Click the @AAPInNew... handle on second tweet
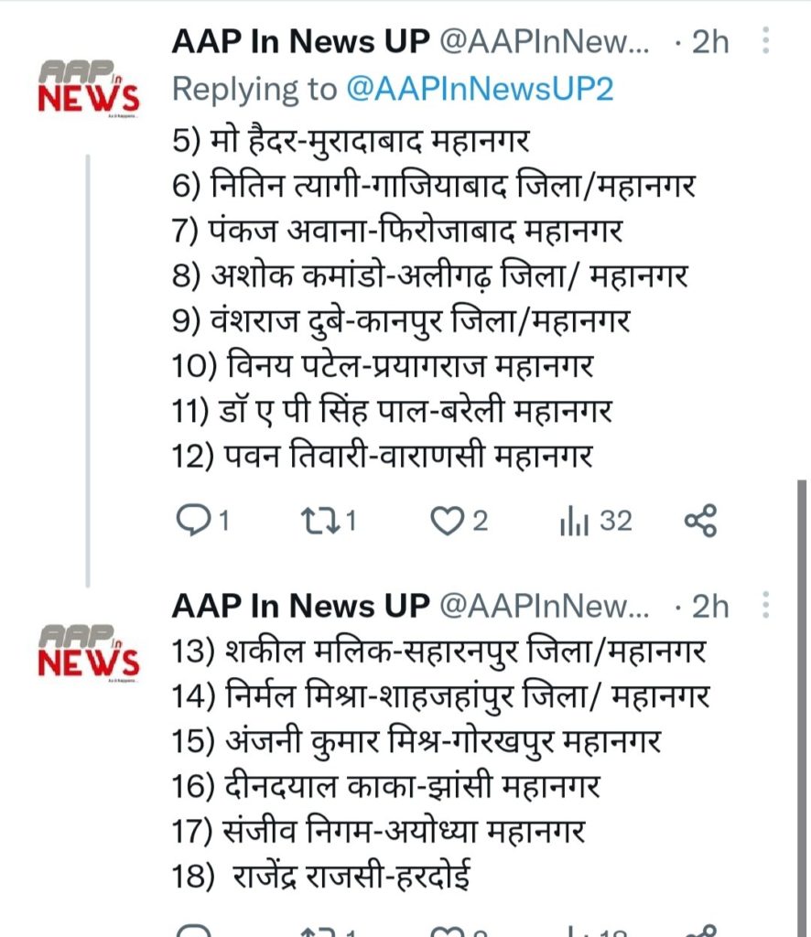 point(544,605)
